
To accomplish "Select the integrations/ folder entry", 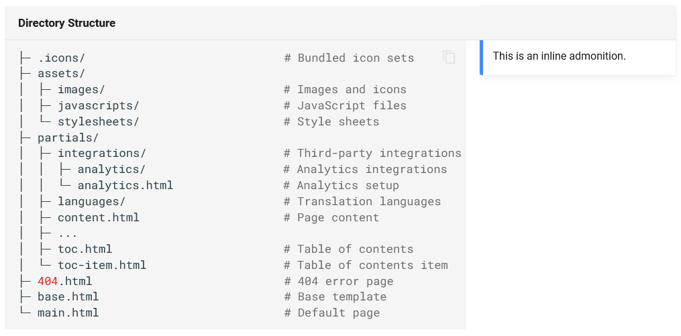I will (101, 153).
